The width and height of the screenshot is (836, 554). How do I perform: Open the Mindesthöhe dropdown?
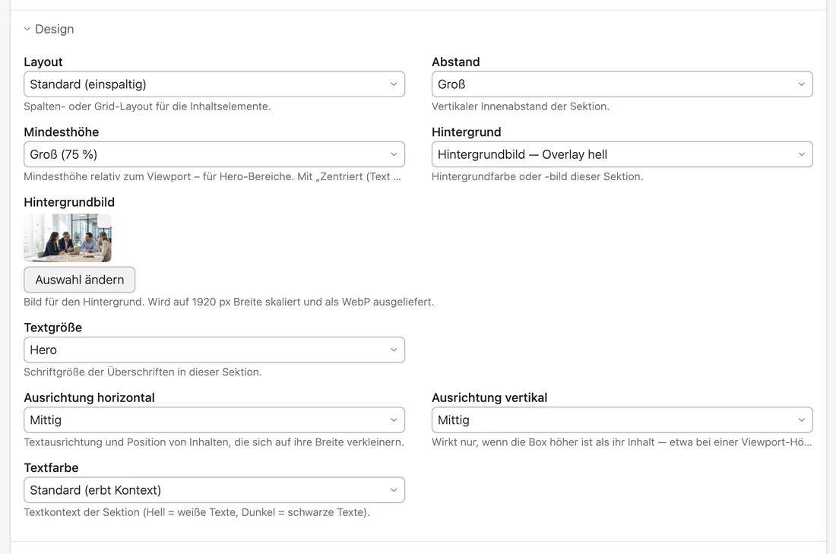coord(214,154)
